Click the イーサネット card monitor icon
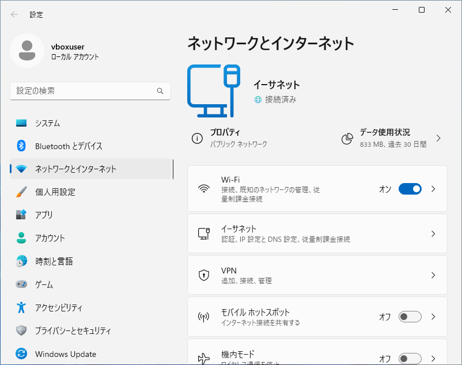 pyautogui.click(x=204, y=233)
